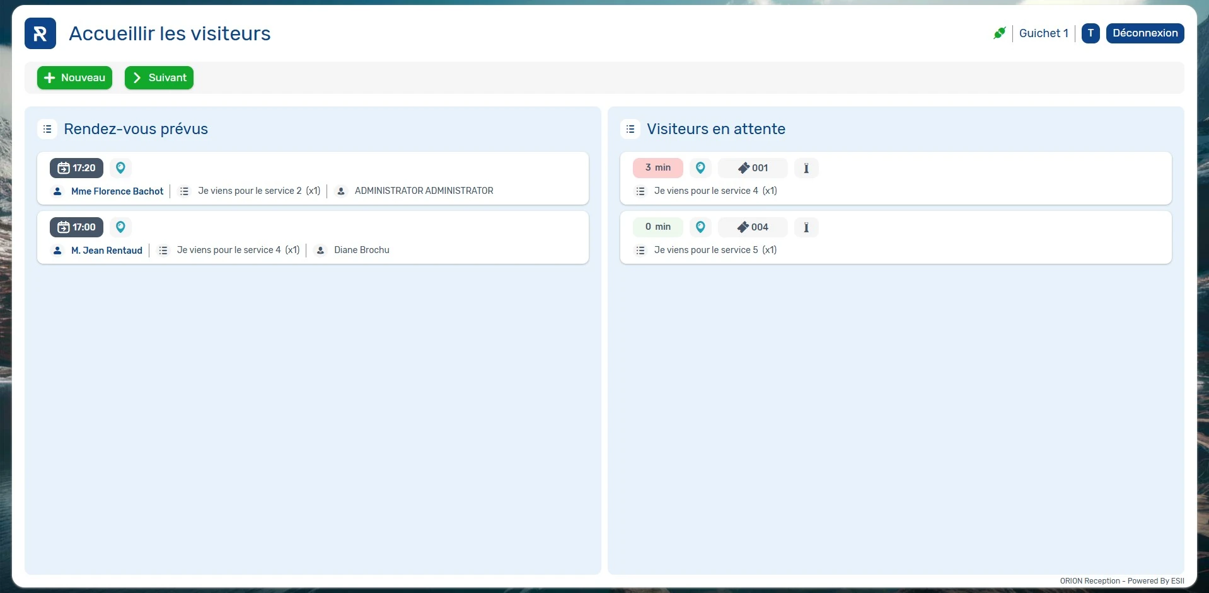Screen dimensions: 1209x593
Task: Click the ORION R logo icon
Action: click(40, 33)
